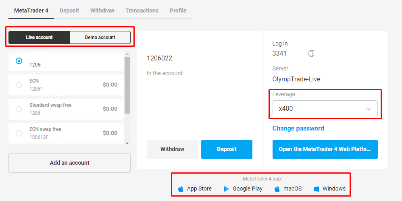The width and height of the screenshot is (402, 201).
Task: Open the macOS download link
Action: (288, 189)
